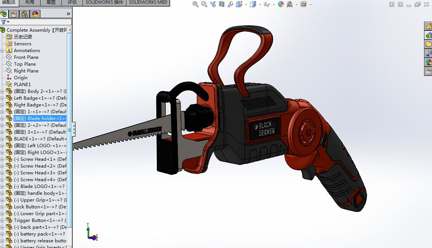
Task: Activate the Section View tool
Action: tap(222, 4)
